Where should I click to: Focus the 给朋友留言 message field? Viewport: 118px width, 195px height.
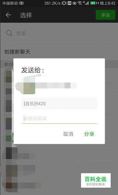[59, 118]
